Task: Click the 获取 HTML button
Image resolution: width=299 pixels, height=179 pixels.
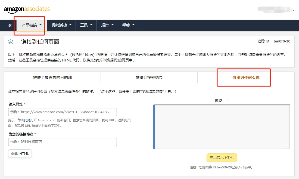Action: click(20, 154)
